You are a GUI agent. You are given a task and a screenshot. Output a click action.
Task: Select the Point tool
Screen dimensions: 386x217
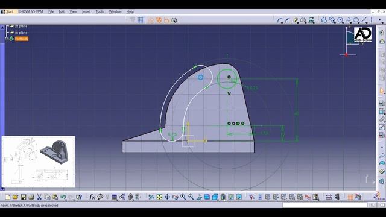(x=381, y=20)
